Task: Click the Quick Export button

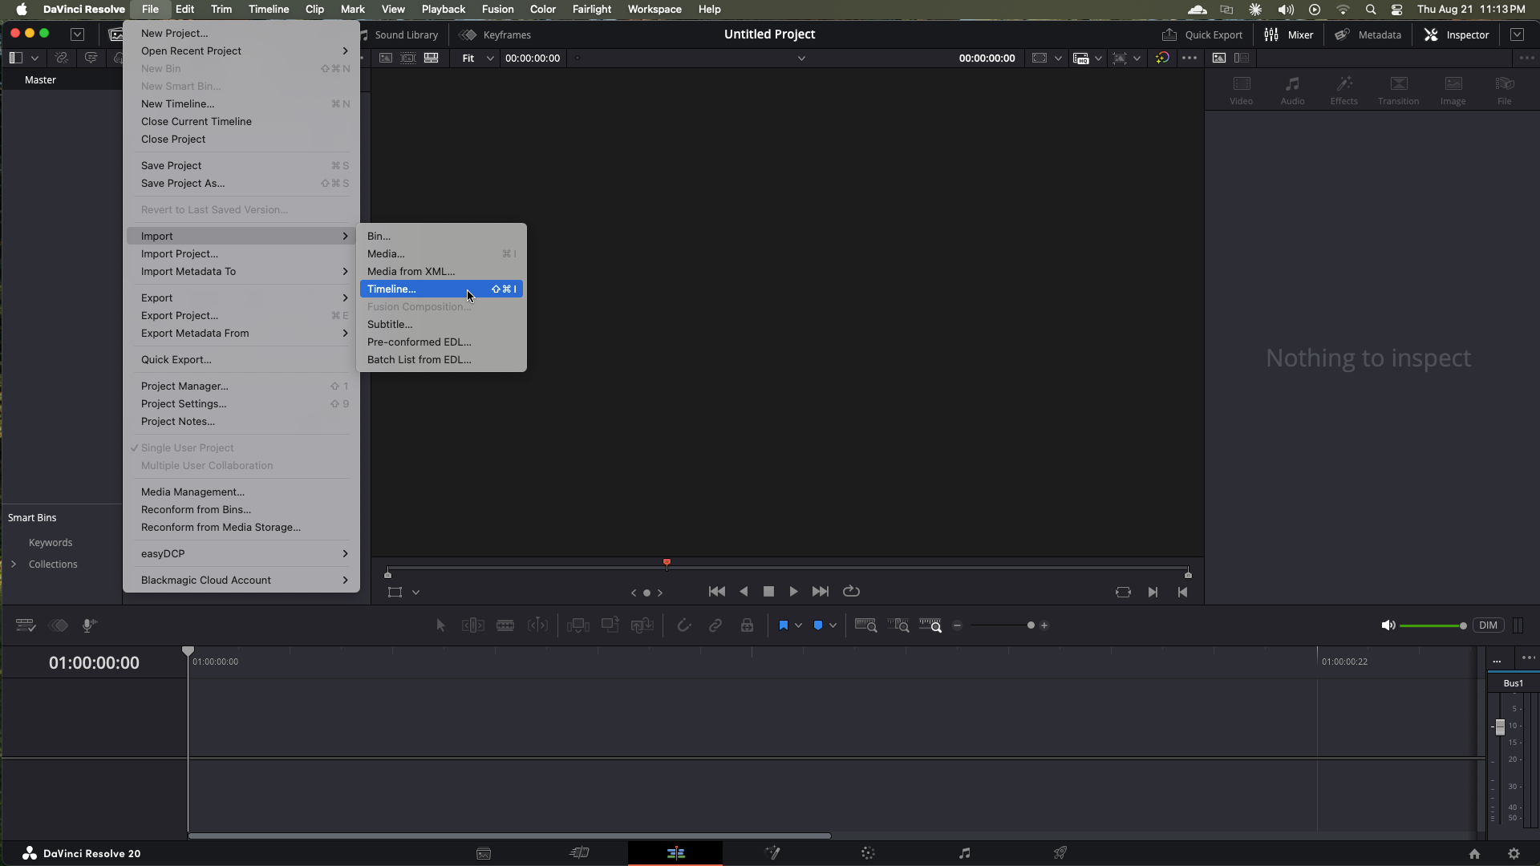Action: (x=1202, y=34)
